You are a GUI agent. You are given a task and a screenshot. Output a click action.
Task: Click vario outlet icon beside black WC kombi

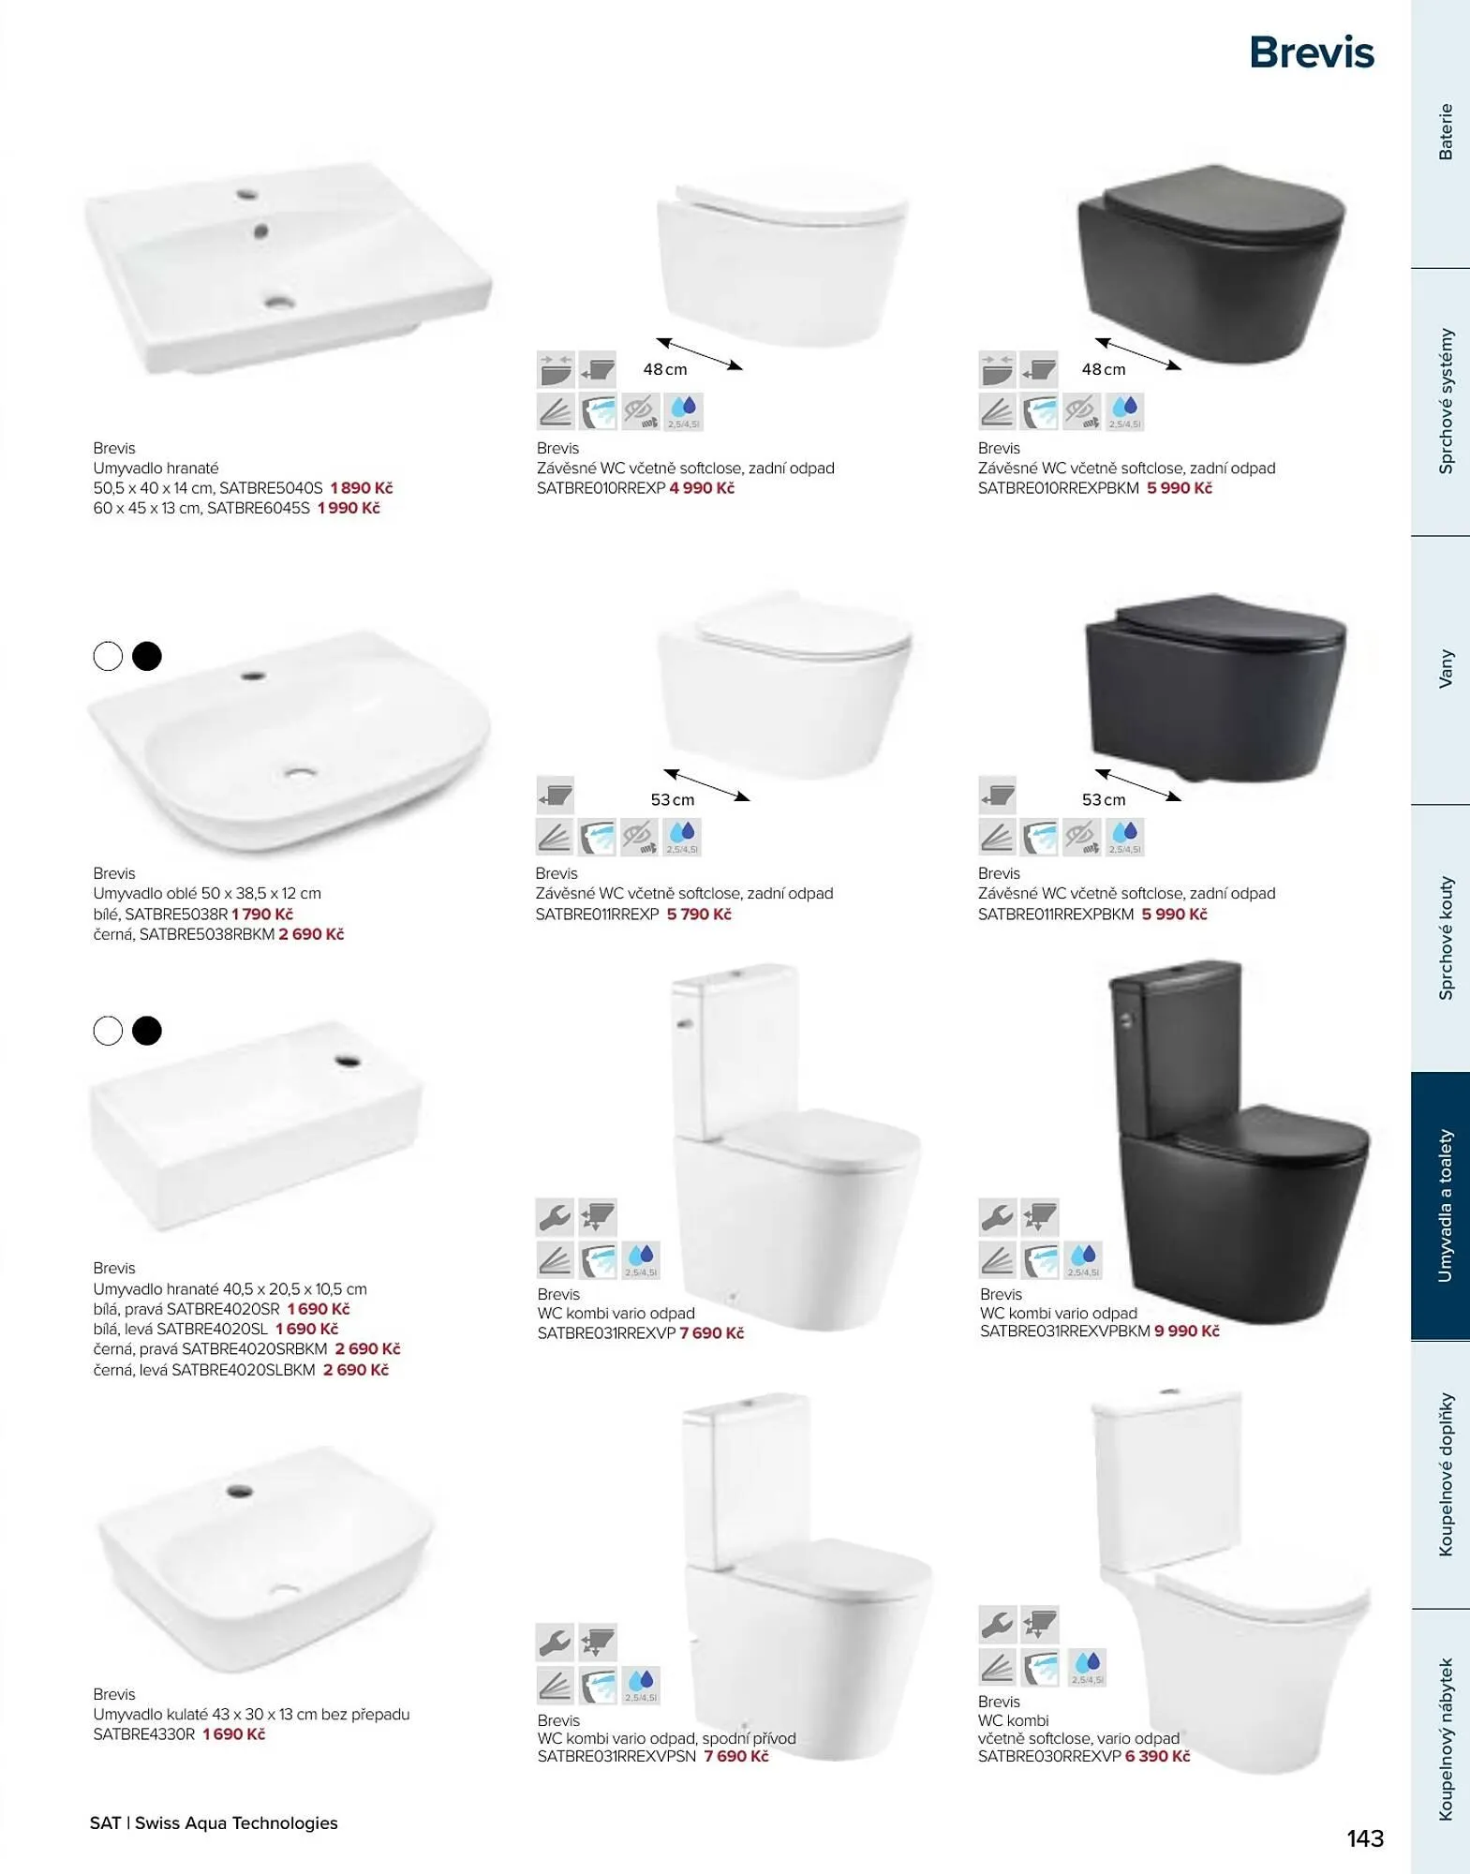[1039, 1217]
